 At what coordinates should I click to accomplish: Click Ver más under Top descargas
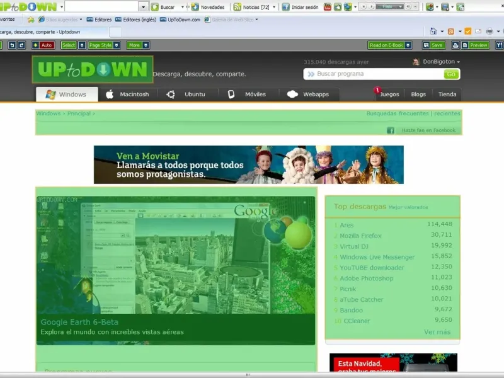click(x=437, y=332)
